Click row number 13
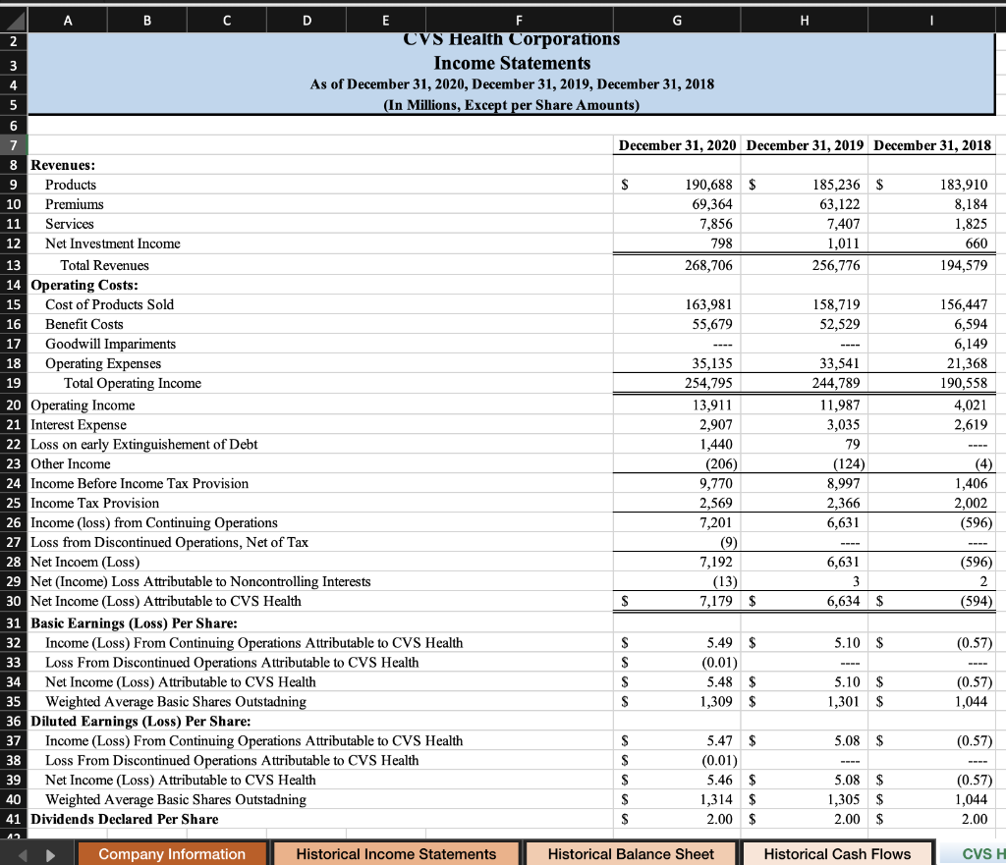1006x865 pixels. [x=14, y=264]
